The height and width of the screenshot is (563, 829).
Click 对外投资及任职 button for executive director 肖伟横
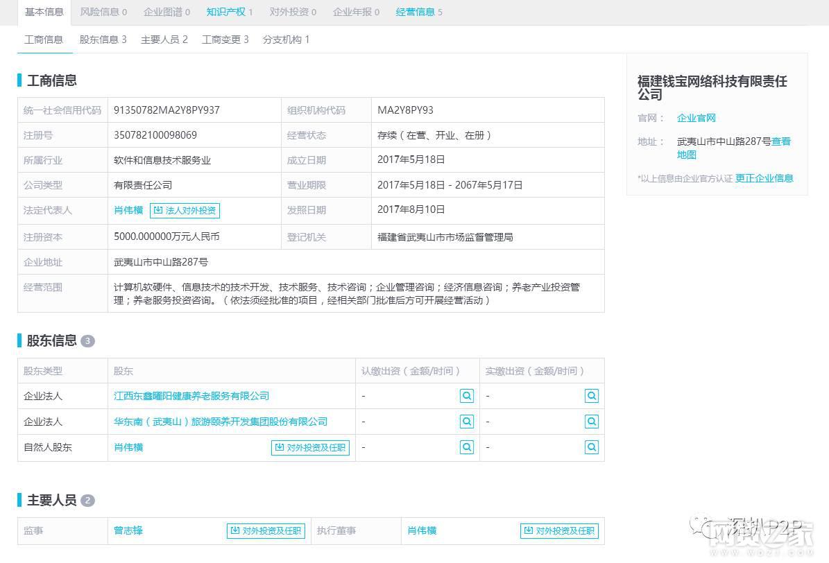(559, 531)
